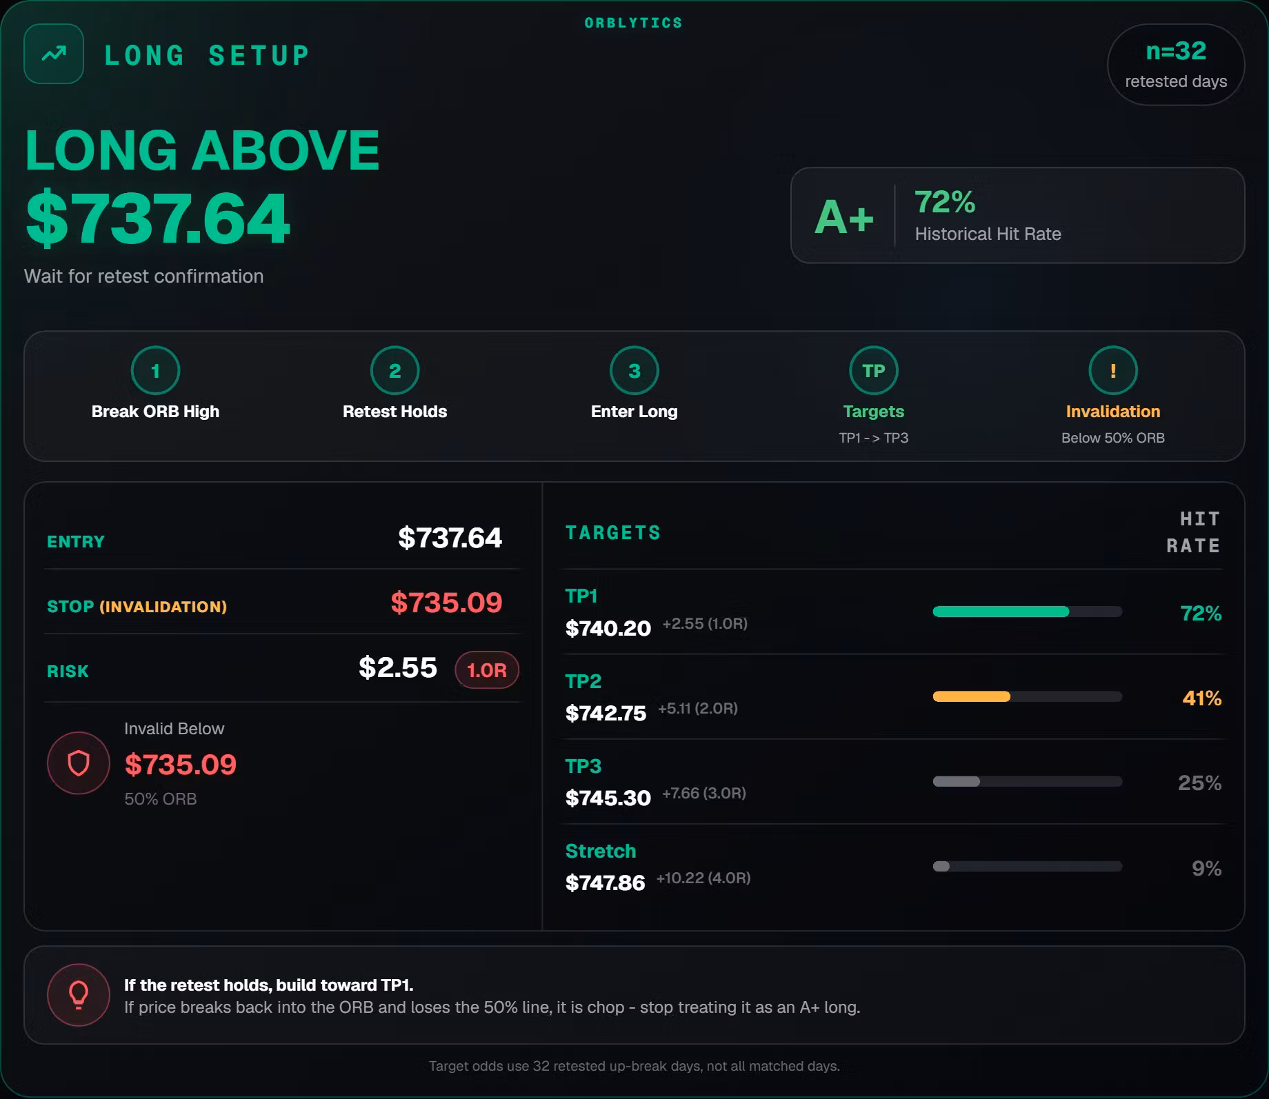
Task: Click the TP2 orange hit rate bar
Action: (x=1027, y=696)
